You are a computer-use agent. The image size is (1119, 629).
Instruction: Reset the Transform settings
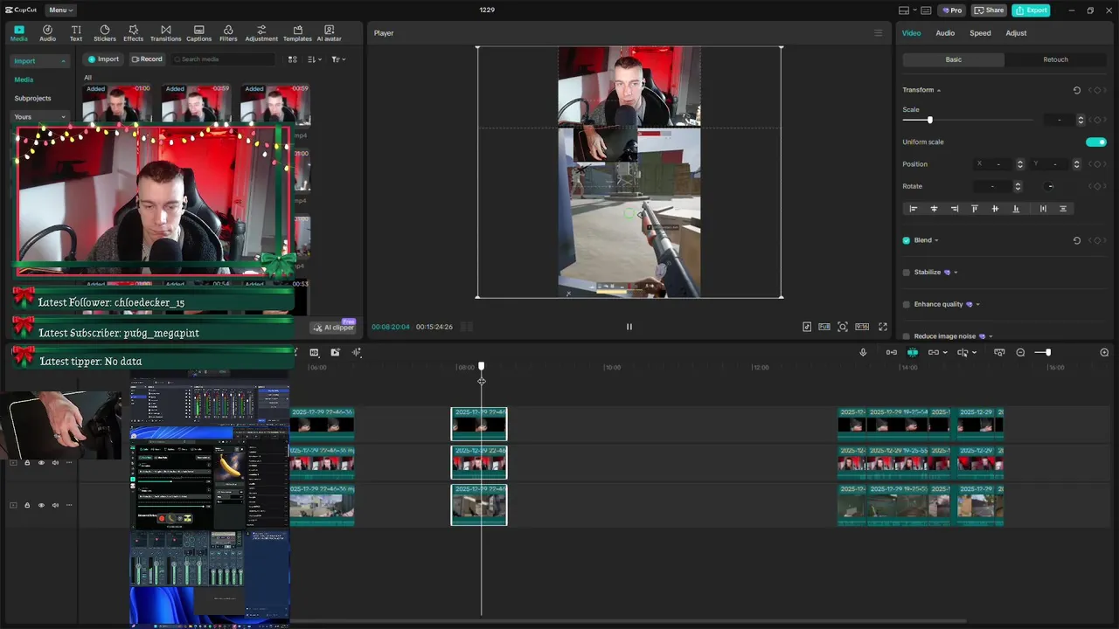(1077, 90)
